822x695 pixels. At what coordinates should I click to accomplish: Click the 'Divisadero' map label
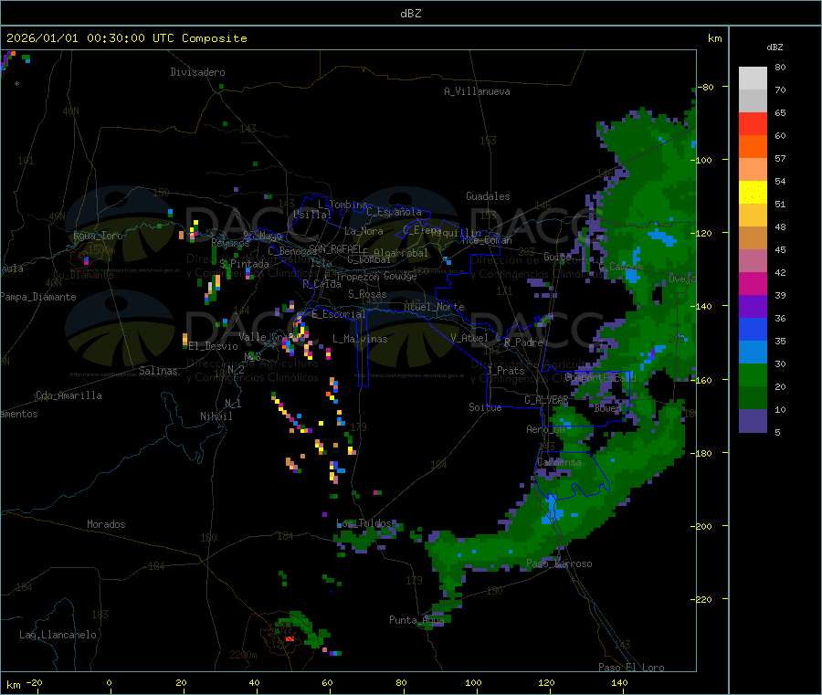click(197, 72)
